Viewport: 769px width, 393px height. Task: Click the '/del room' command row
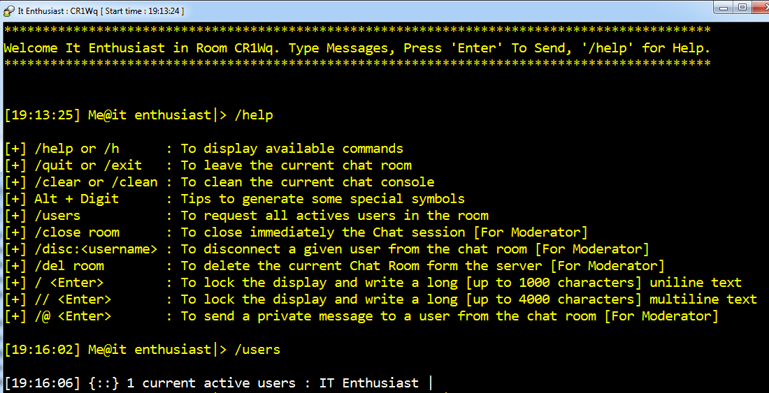click(x=334, y=266)
